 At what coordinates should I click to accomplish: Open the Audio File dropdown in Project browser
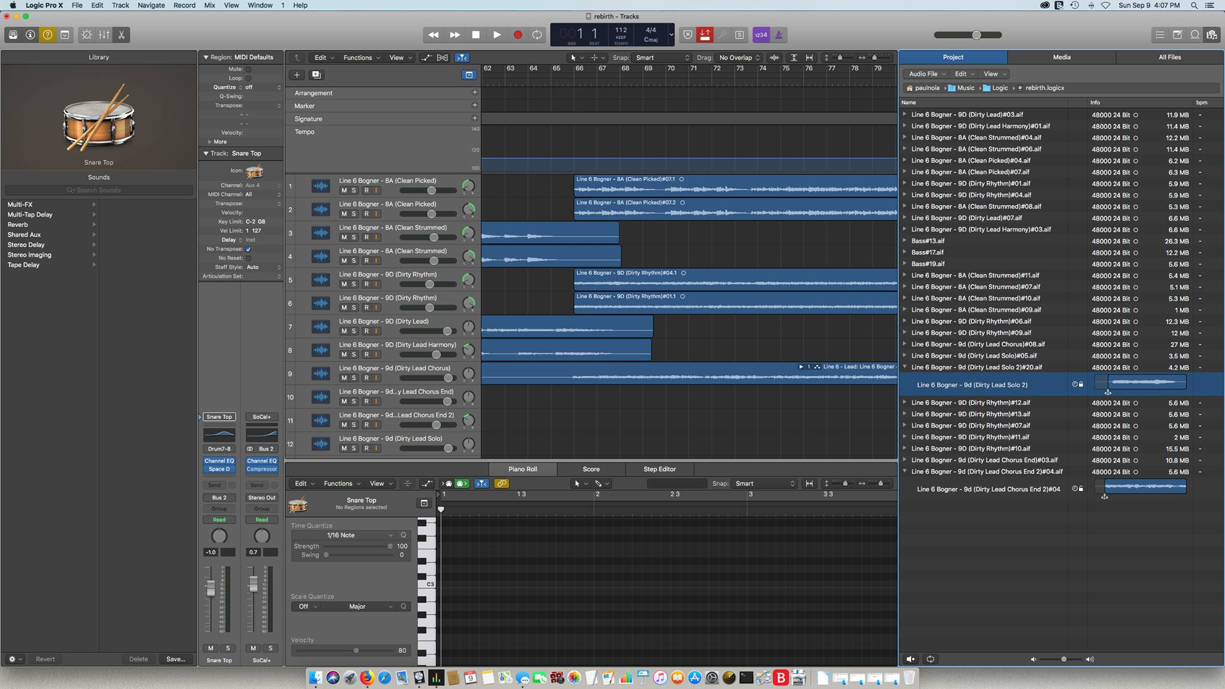927,74
